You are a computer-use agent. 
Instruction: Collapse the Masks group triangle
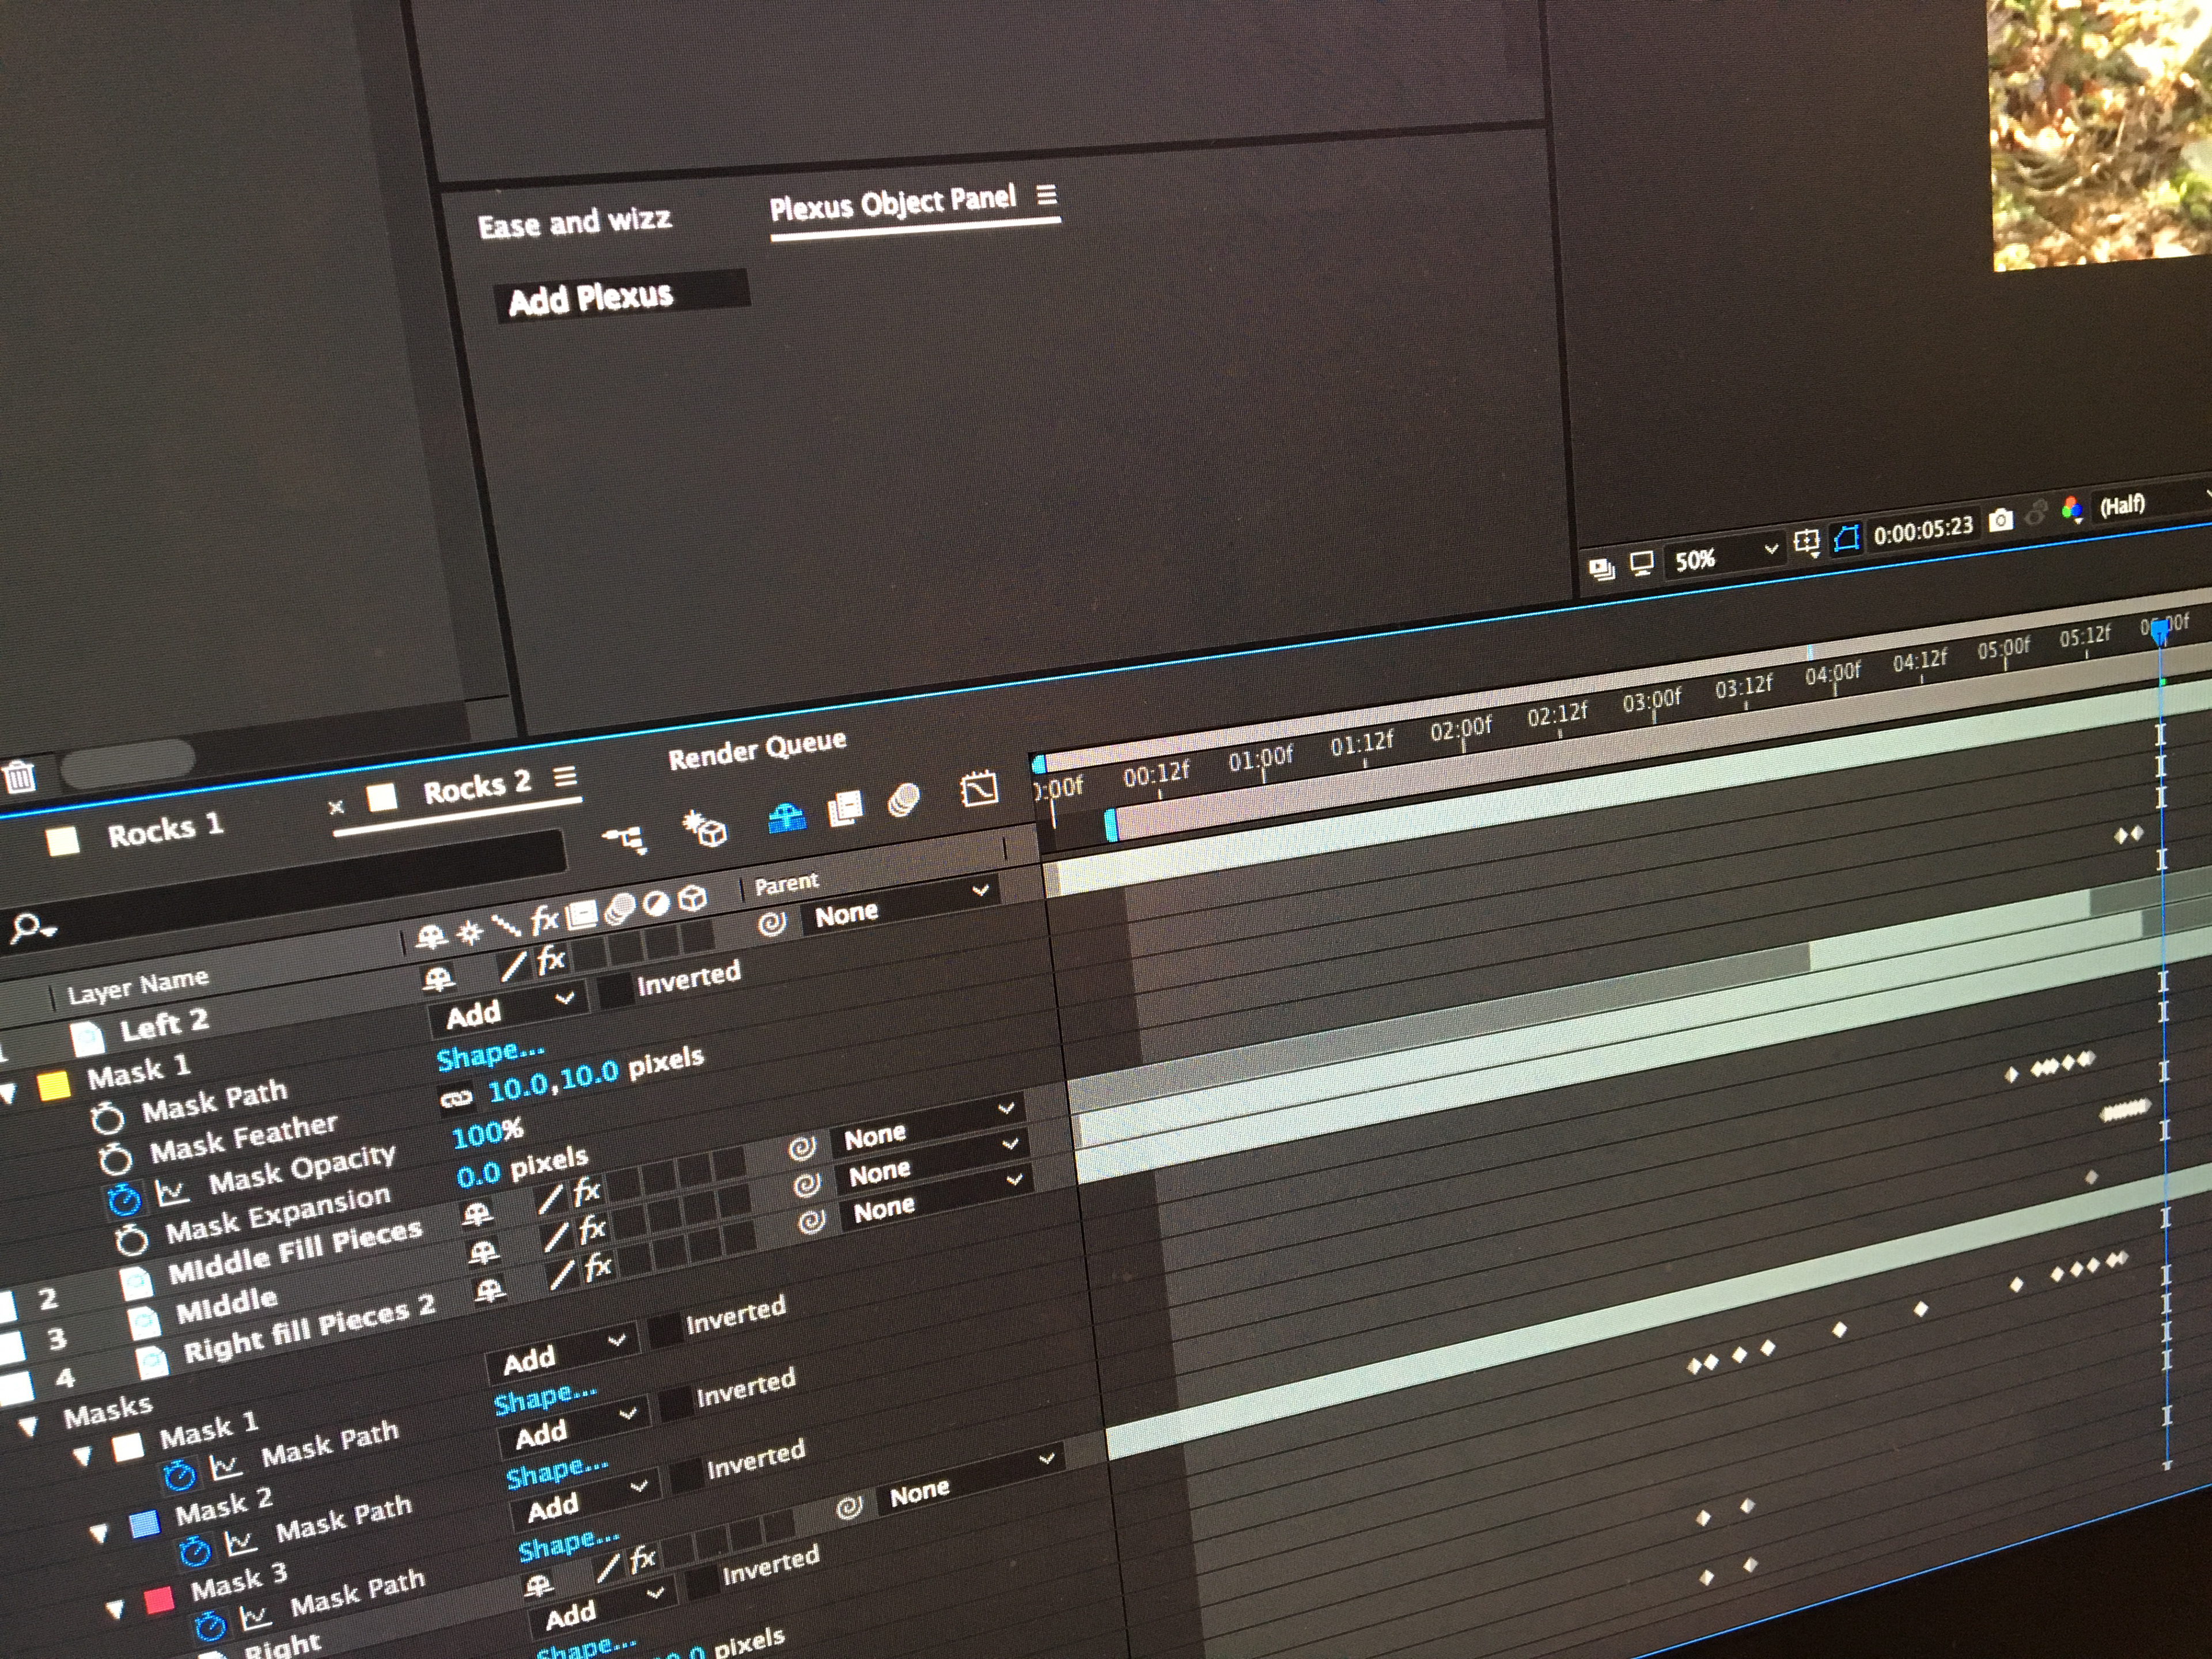27,1426
